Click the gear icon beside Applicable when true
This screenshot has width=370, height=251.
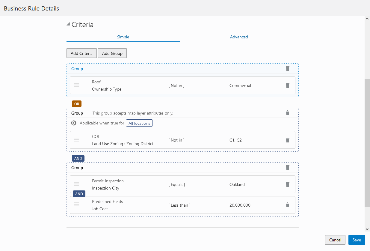coord(74,123)
